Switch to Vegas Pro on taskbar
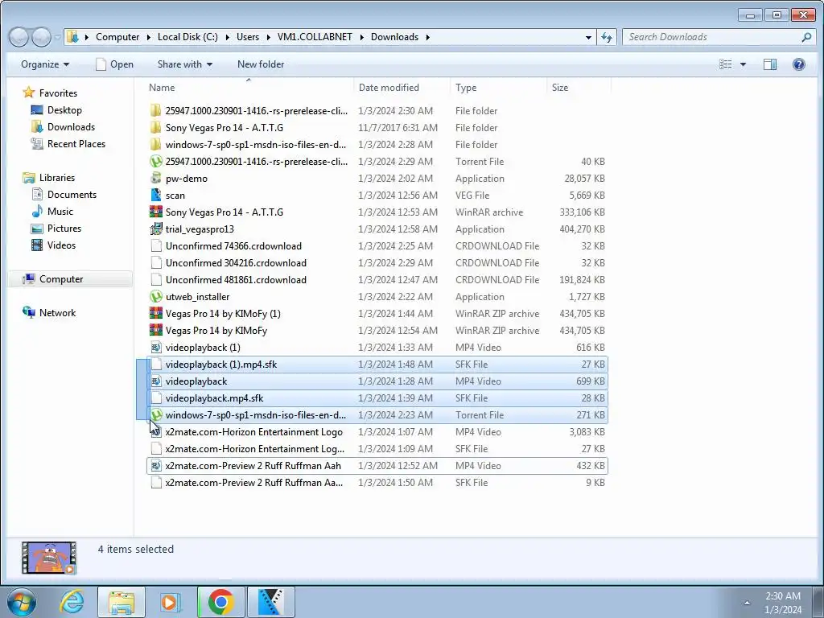This screenshot has width=824, height=618. (272, 602)
